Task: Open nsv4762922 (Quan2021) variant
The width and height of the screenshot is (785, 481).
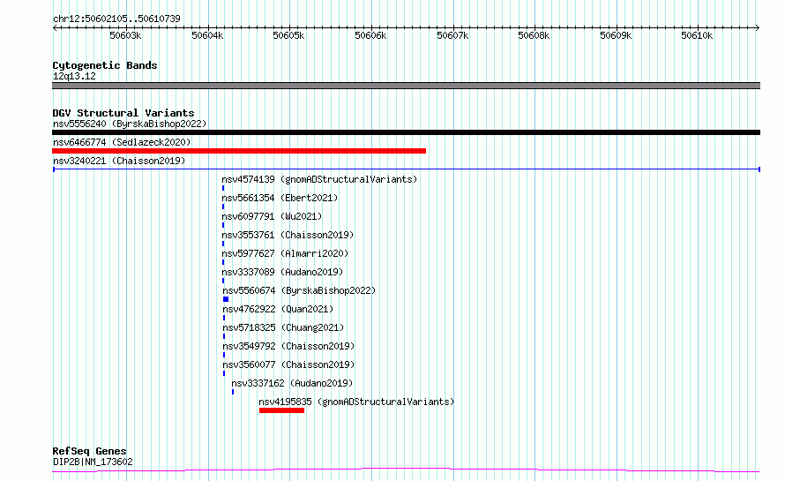Action: pyautogui.click(x=278, y=309)
